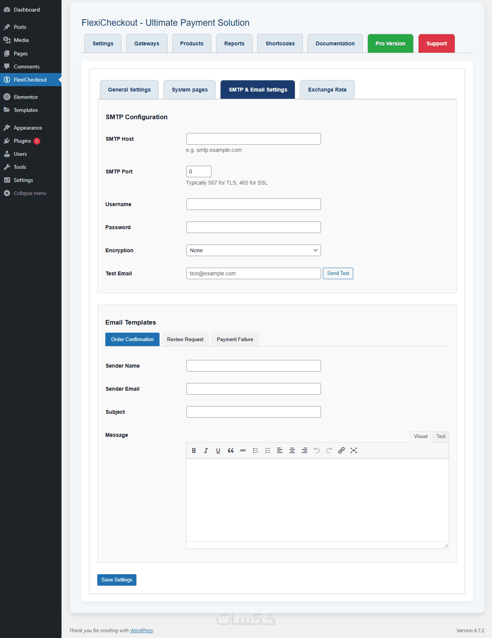Focus the Username field
Viewport: 492px width, 638px height.
[x=253, y=204]
